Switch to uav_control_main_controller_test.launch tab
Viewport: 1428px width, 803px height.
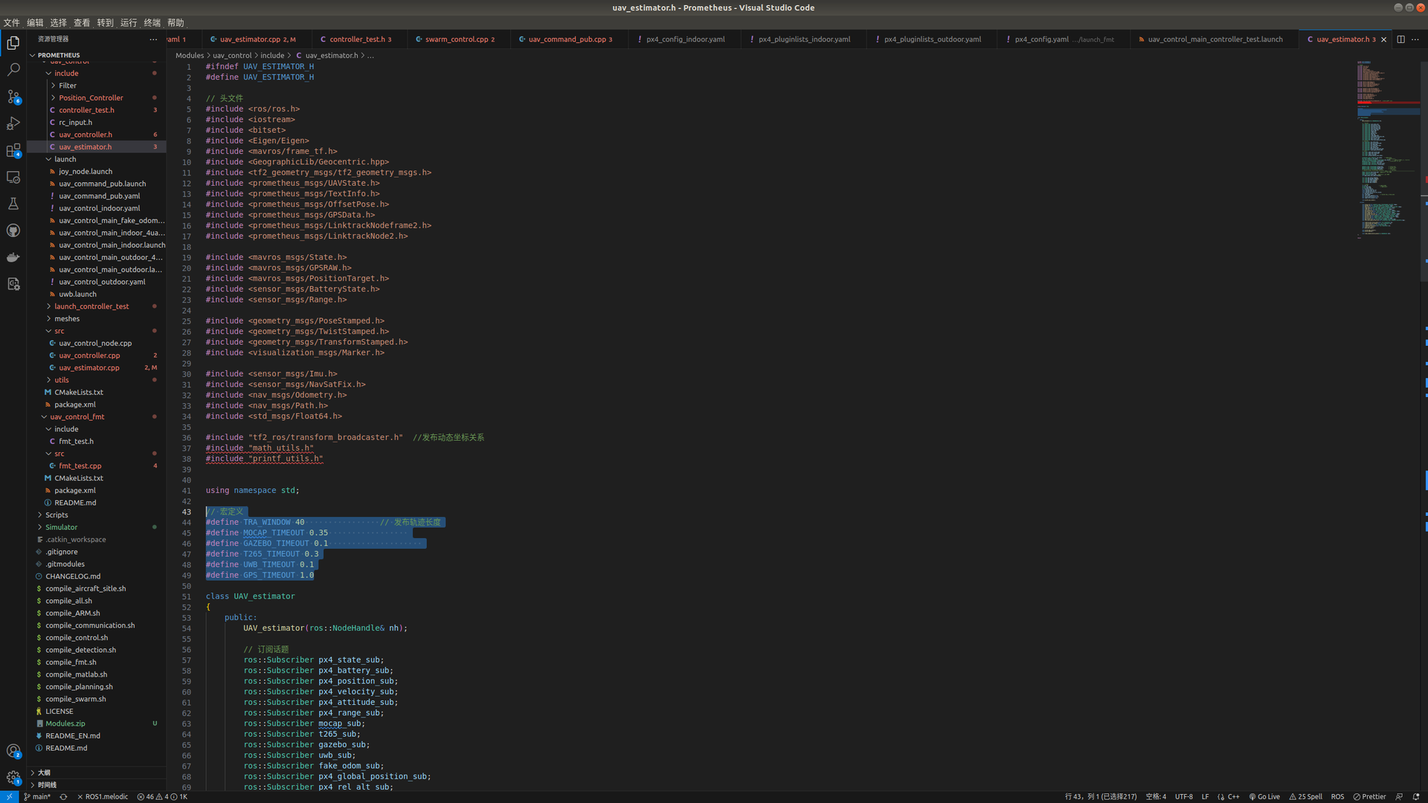coord(1215,39)
